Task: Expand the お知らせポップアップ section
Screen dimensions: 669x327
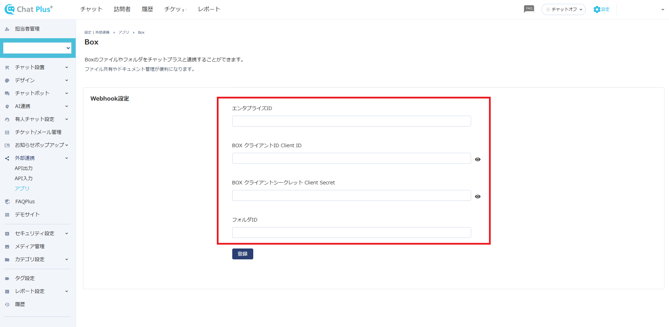Action: [67, 145]
